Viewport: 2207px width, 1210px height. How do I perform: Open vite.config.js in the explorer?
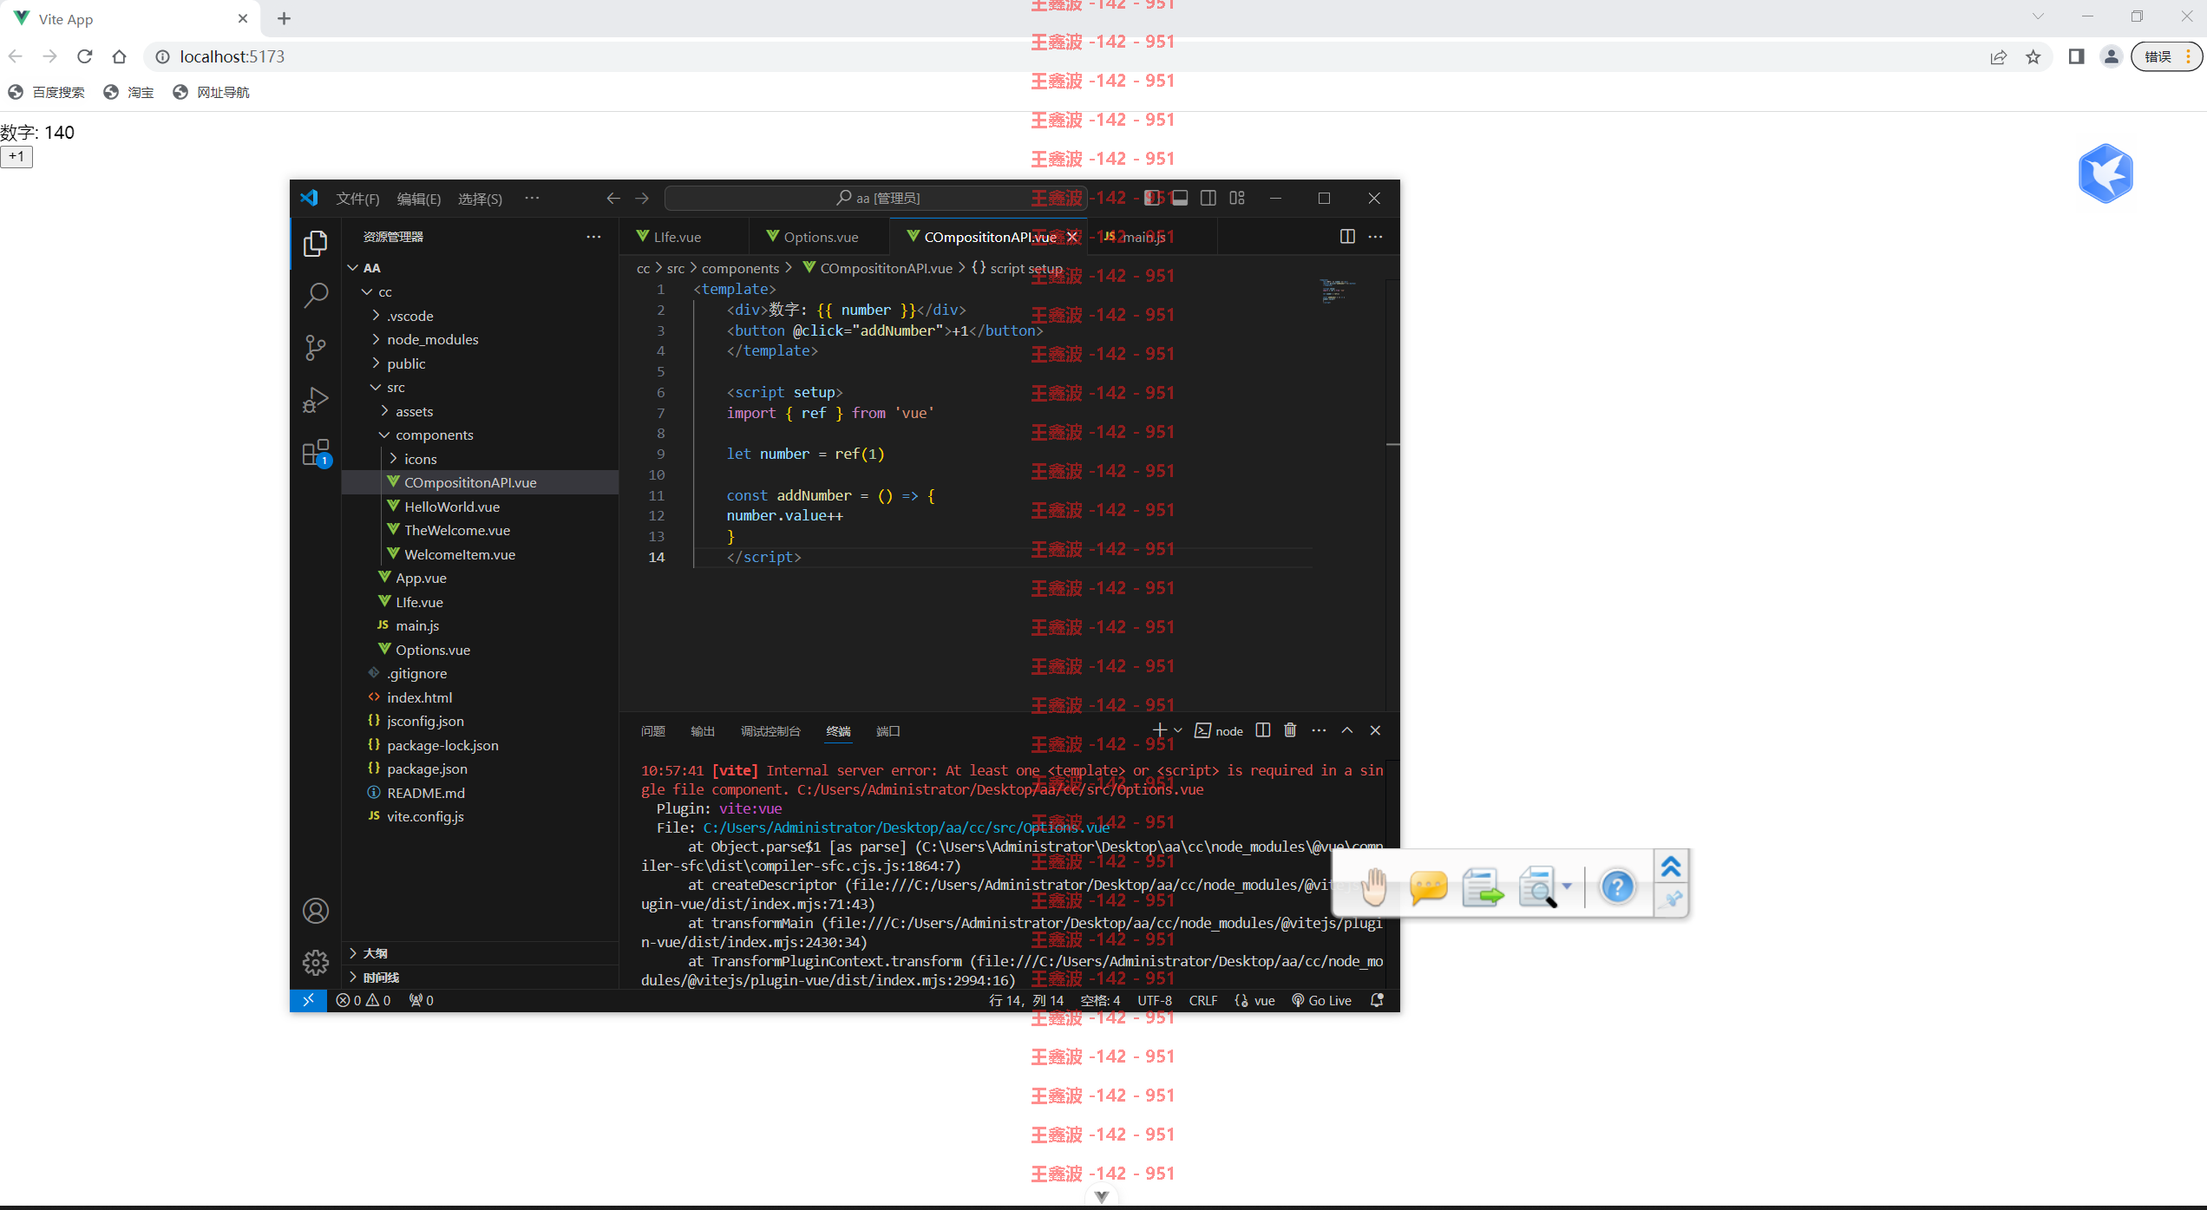[480, 816]
